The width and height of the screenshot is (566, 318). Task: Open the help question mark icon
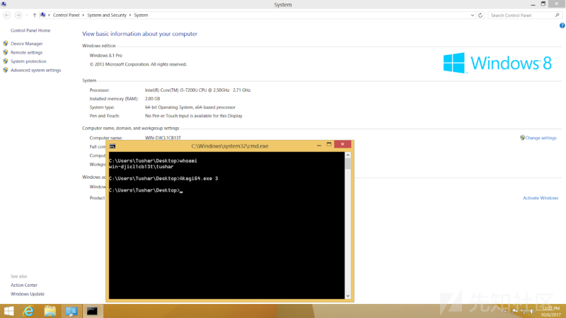(562, 25)
